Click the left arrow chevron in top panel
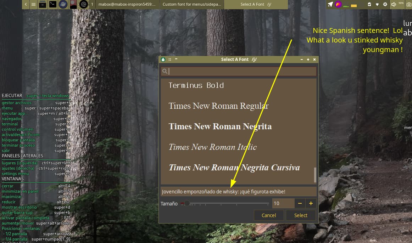This screenshot has height=243, width=412. 26,5
